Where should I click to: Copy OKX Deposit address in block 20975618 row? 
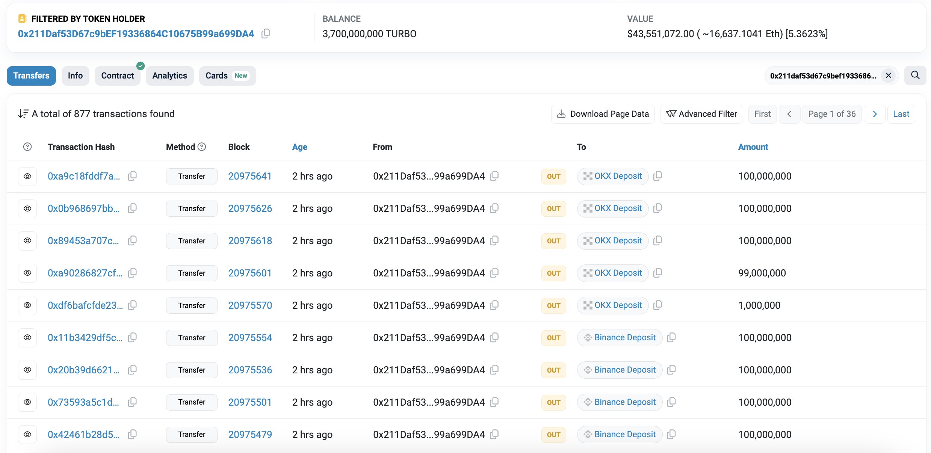(x=657, y=240)
